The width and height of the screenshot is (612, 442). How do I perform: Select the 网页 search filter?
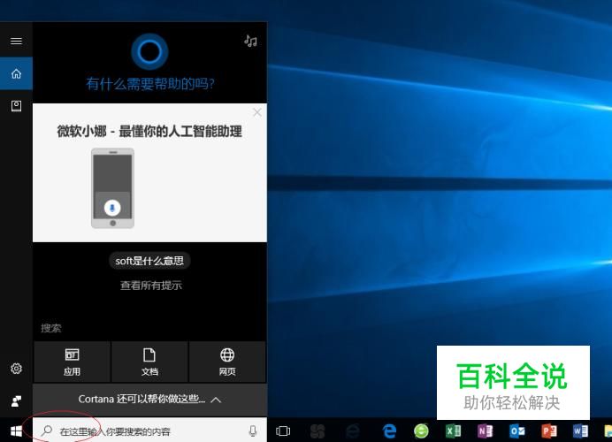pos(227,362)
